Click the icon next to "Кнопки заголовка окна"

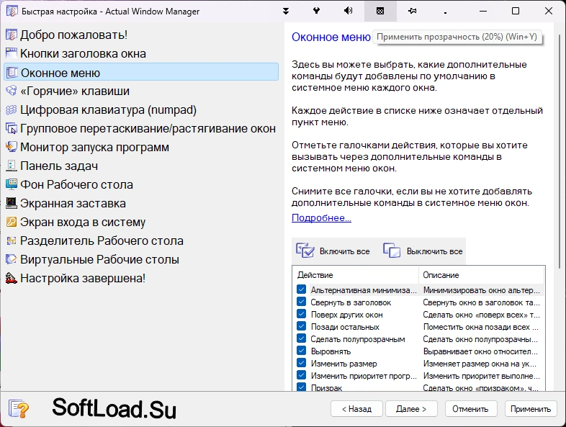point(12,53)
